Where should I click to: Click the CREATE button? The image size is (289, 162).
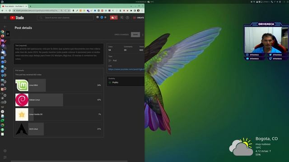(139, 18)
